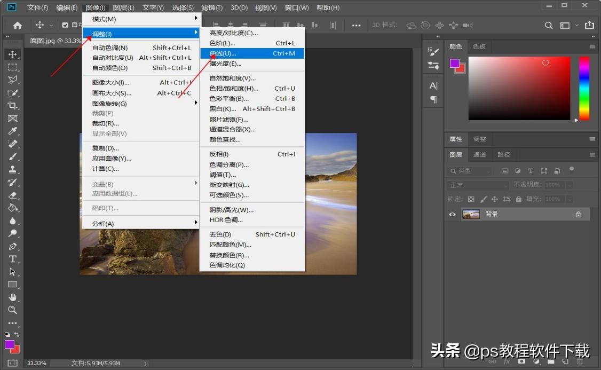The width and height of the screenshot is (601, 370).
Task: Select the Quick Selection tool
Action: click(x=13, y=93)
